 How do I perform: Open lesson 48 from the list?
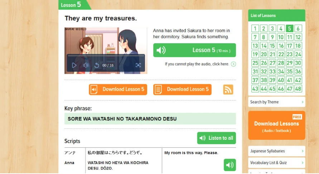click(298, 88)
